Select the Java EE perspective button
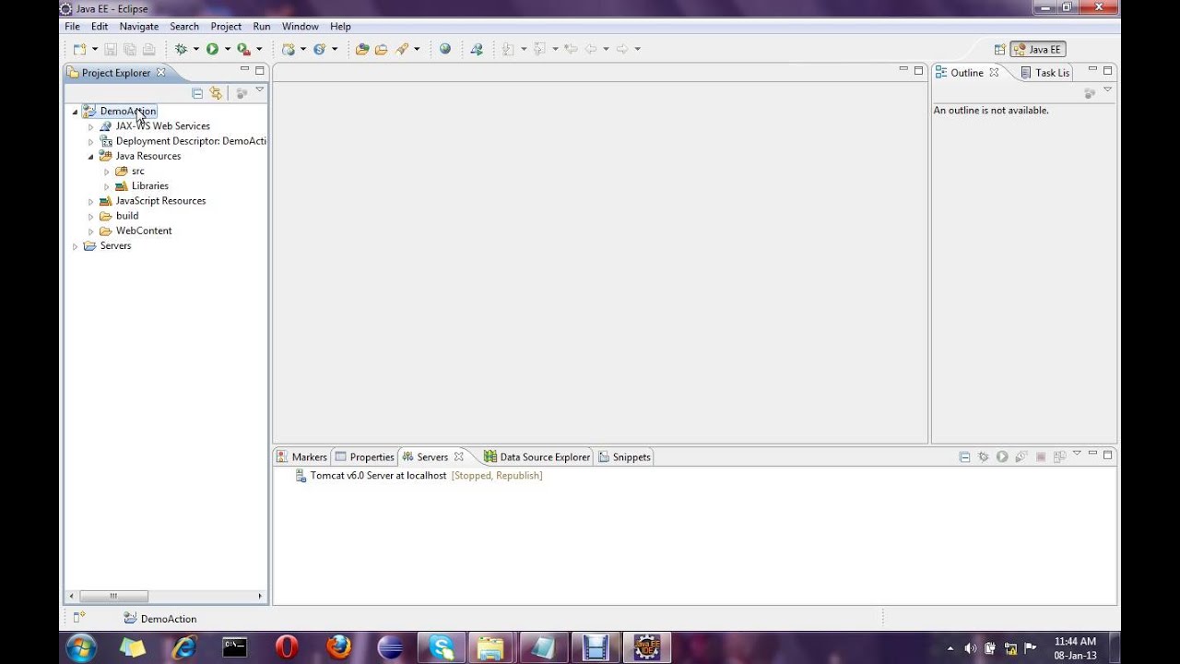This screenshot has height=664, width=1180. click(x=1038, y=50)
